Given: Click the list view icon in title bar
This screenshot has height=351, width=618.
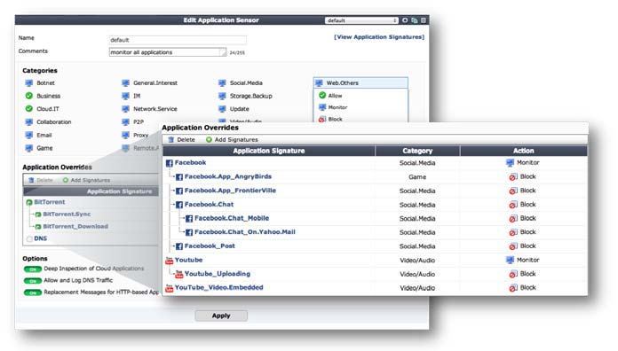Looking at the screenshot, I should pos(424,20).
